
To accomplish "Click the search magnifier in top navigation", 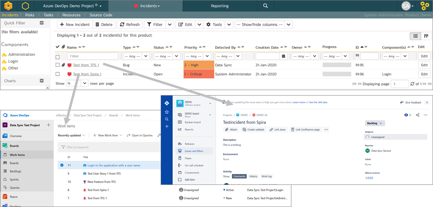I will [265, 6].
